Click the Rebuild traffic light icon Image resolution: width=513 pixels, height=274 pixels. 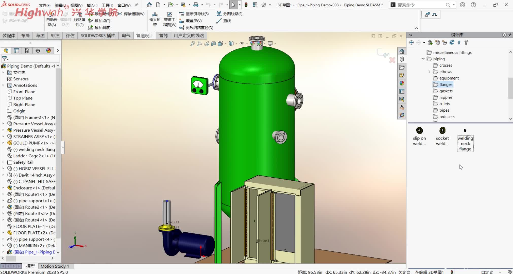coord(246,5)
